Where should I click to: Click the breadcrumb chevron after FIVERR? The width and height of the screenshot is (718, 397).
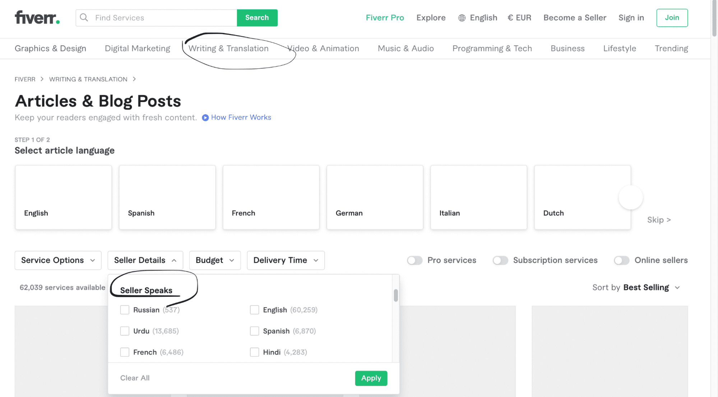[42, 79]
